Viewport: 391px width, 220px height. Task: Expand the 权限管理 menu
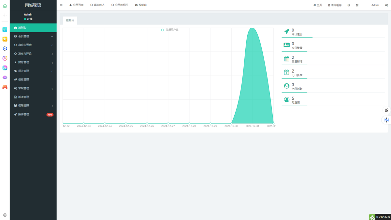(33, 106)
